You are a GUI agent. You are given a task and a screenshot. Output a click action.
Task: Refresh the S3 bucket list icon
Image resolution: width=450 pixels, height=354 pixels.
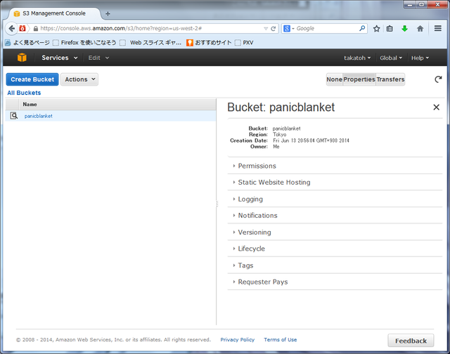pos(438,79)
